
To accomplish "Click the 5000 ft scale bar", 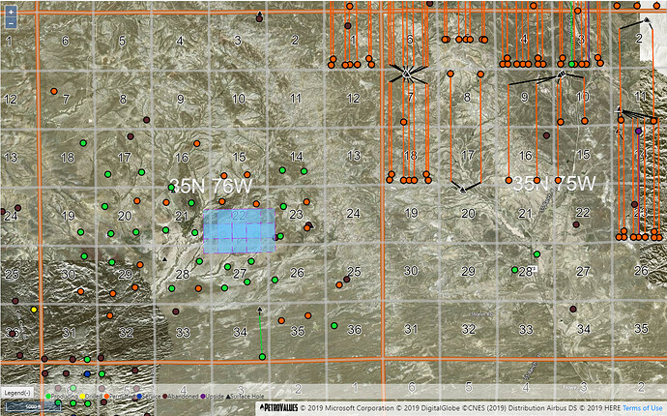I will tap(33, 407).
